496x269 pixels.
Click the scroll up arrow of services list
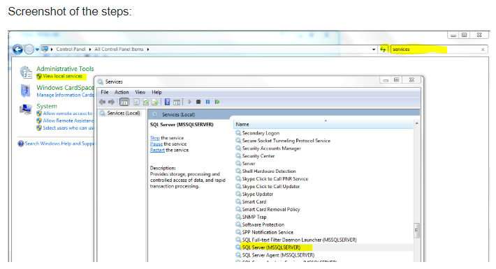pyautogui.click(x=416, y=123)
